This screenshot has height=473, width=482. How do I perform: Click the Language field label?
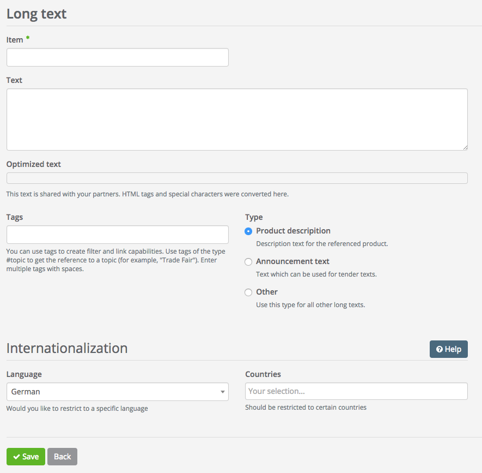click(24, 374)
